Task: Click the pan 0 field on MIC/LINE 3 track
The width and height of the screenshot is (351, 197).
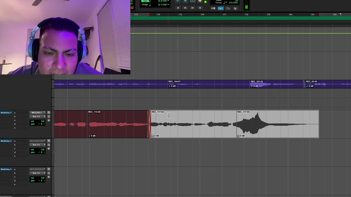Action: [38, 124]
